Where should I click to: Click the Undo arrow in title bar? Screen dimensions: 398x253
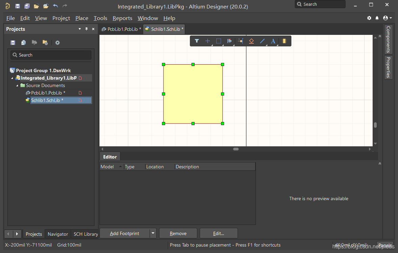(x=56, y=6)
